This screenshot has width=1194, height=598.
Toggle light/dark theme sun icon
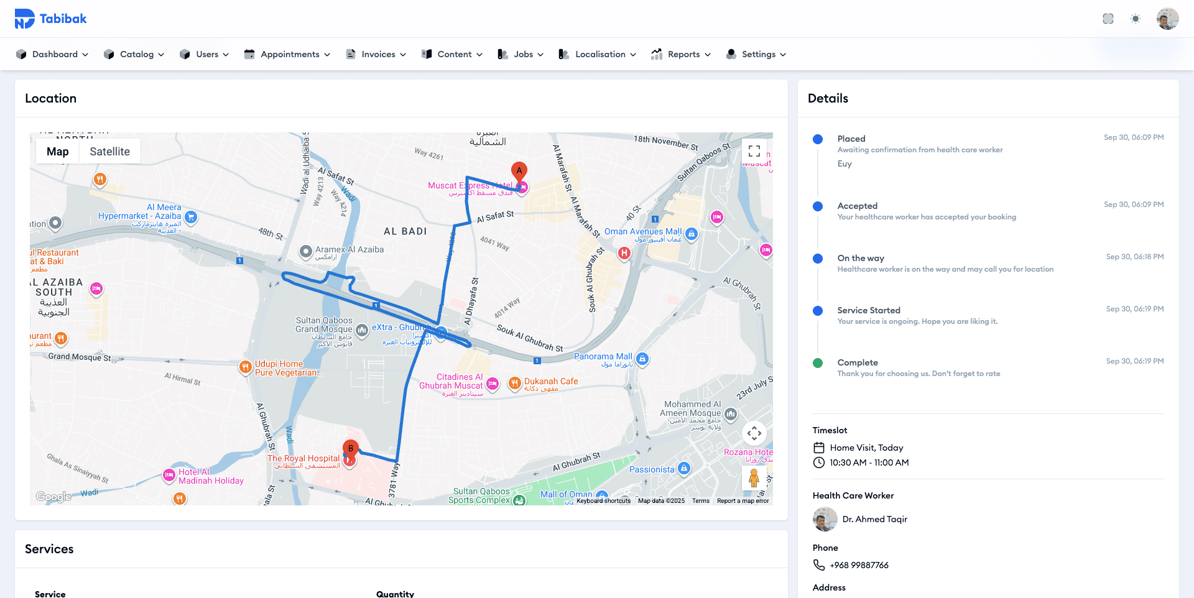1136,19
